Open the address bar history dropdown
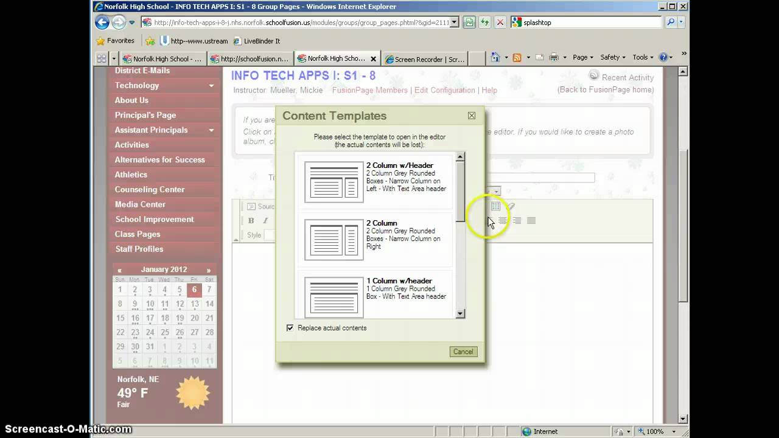This screenshot has width=779, height=438. 454,23
